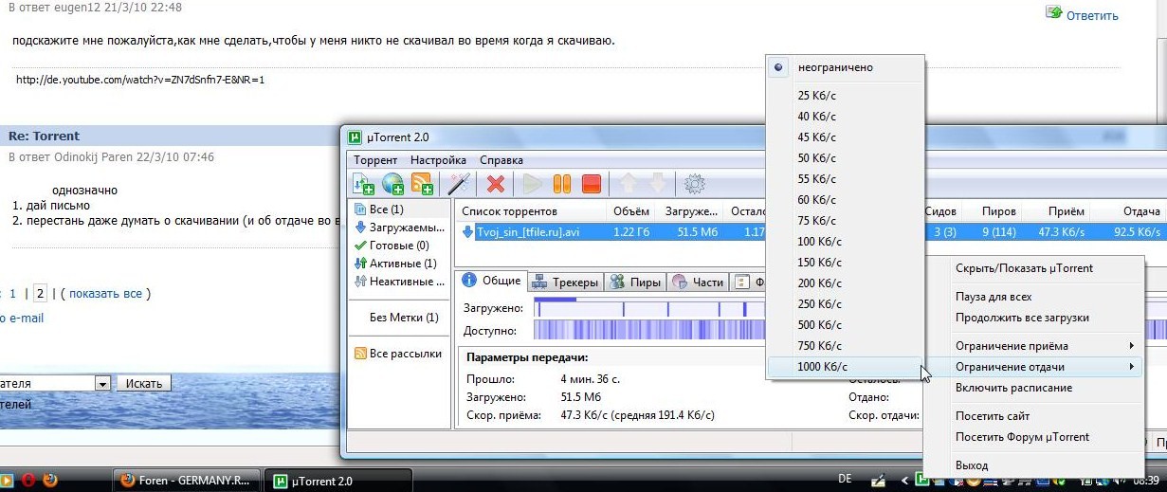1167x492 pixels.
Task: Select the 'Неактивные' sidebar category
Action: (x=399, y=282)
